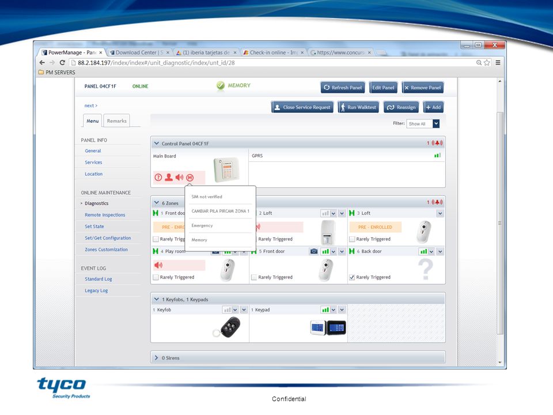Reload the page with the browser refresh icon
Screen dimensions: 553x415
62,62
